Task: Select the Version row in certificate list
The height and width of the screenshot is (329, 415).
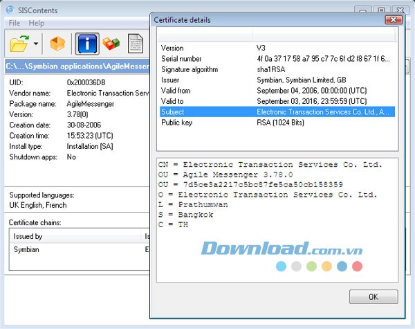Action: (173, 48)
